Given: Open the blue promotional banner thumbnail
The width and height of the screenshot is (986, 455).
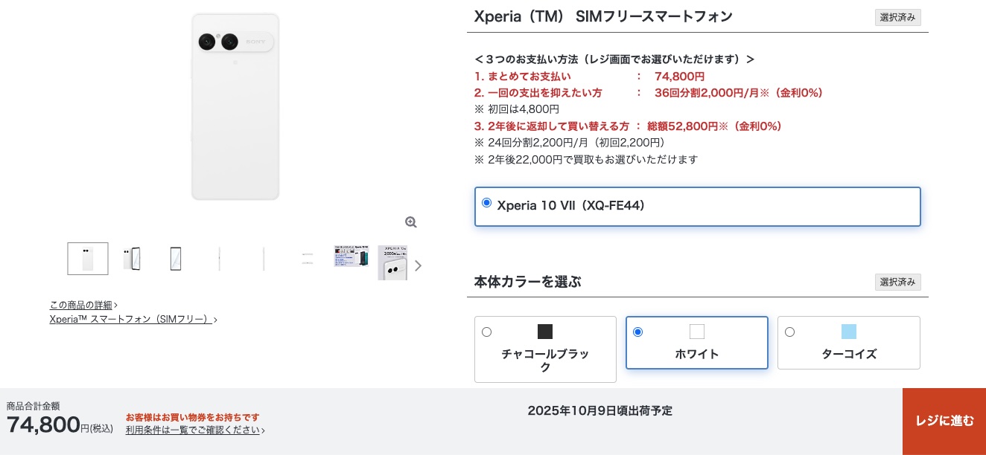Looking at the screenshot, I should 352,256.
